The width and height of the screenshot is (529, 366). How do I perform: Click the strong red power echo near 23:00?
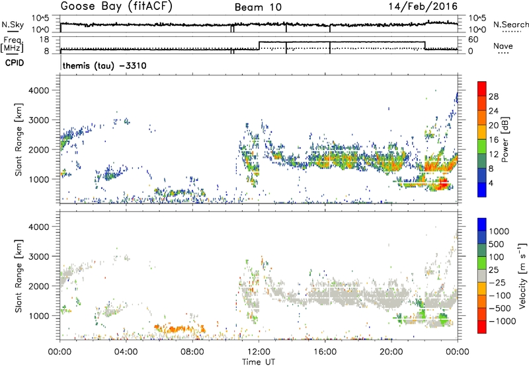coord(442,184)
